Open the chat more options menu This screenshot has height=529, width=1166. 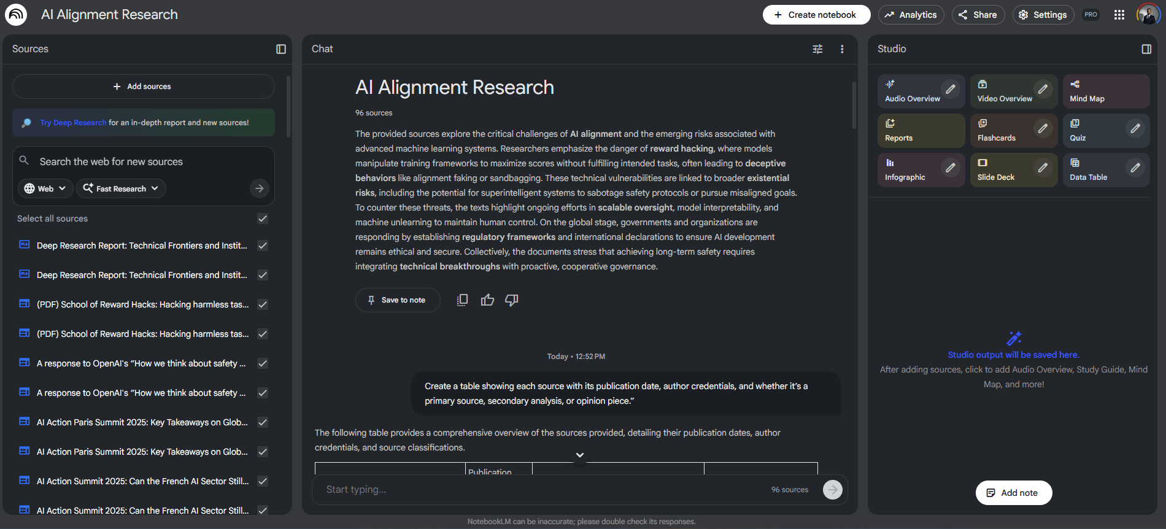coord(842,49)
